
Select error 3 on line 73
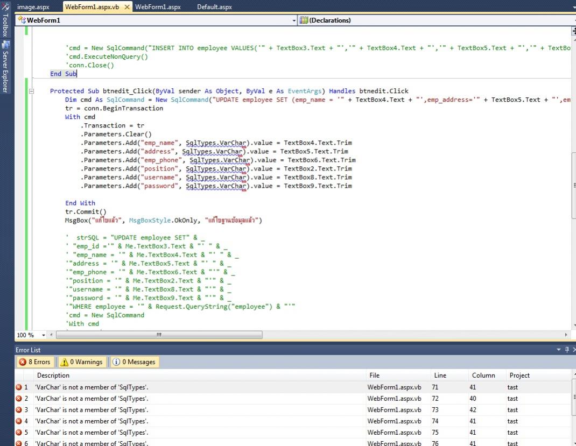pyautogui.click(x=293, y=410)
